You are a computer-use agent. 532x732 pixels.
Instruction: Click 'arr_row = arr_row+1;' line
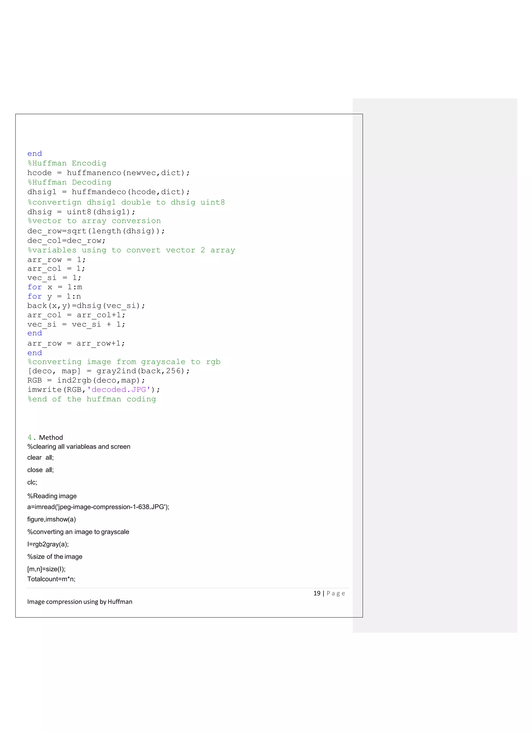pyautogui.click(x=76, y=343)
